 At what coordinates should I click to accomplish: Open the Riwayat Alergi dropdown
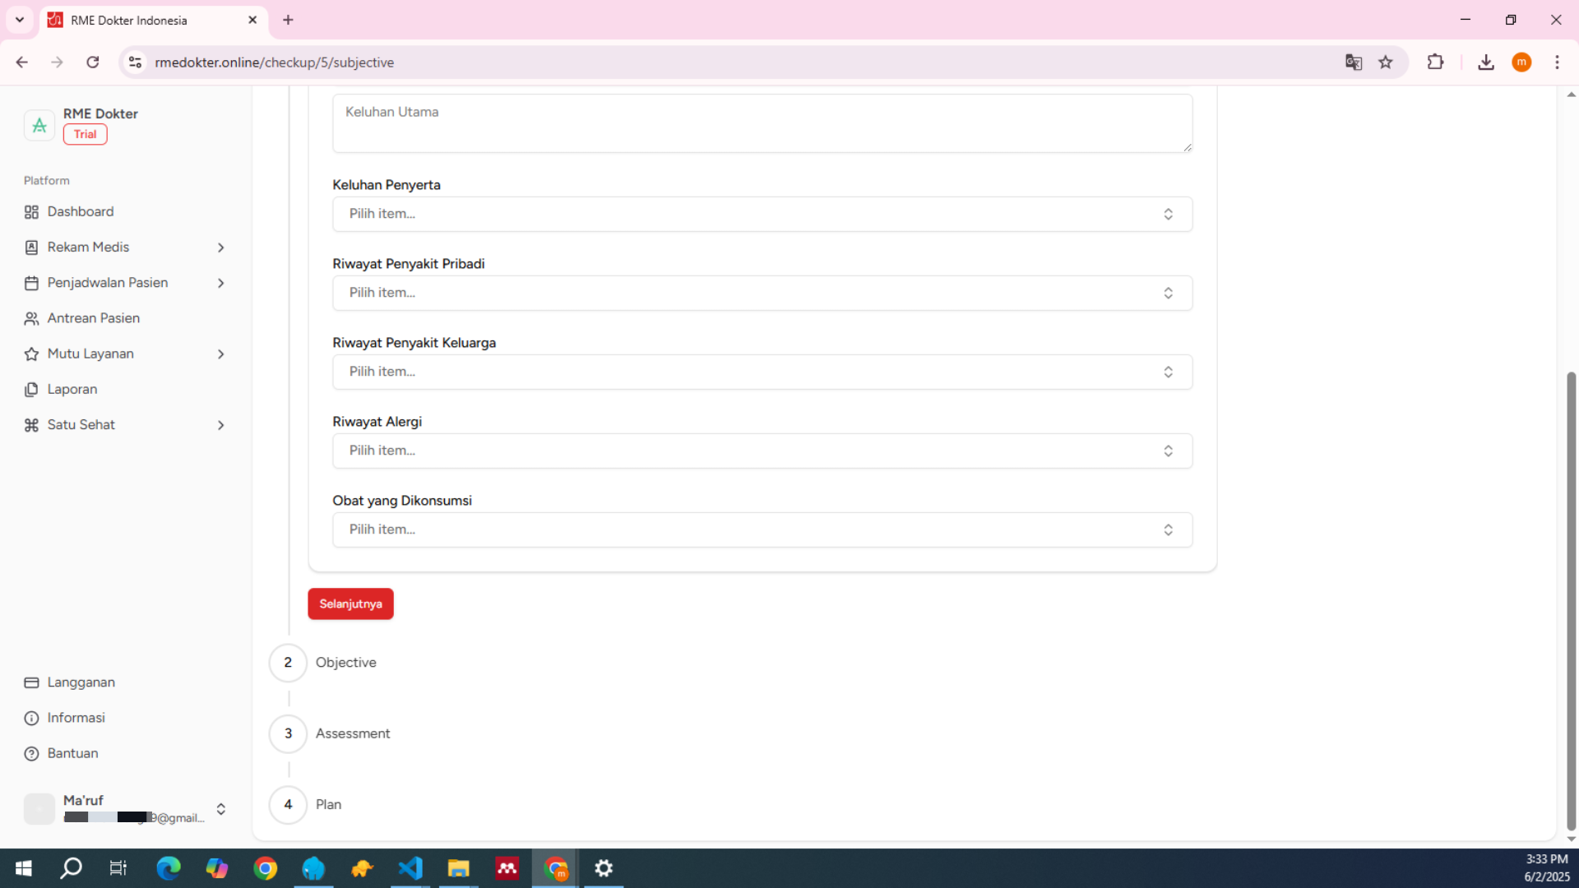pyautogui.click(x=762, y=451)
